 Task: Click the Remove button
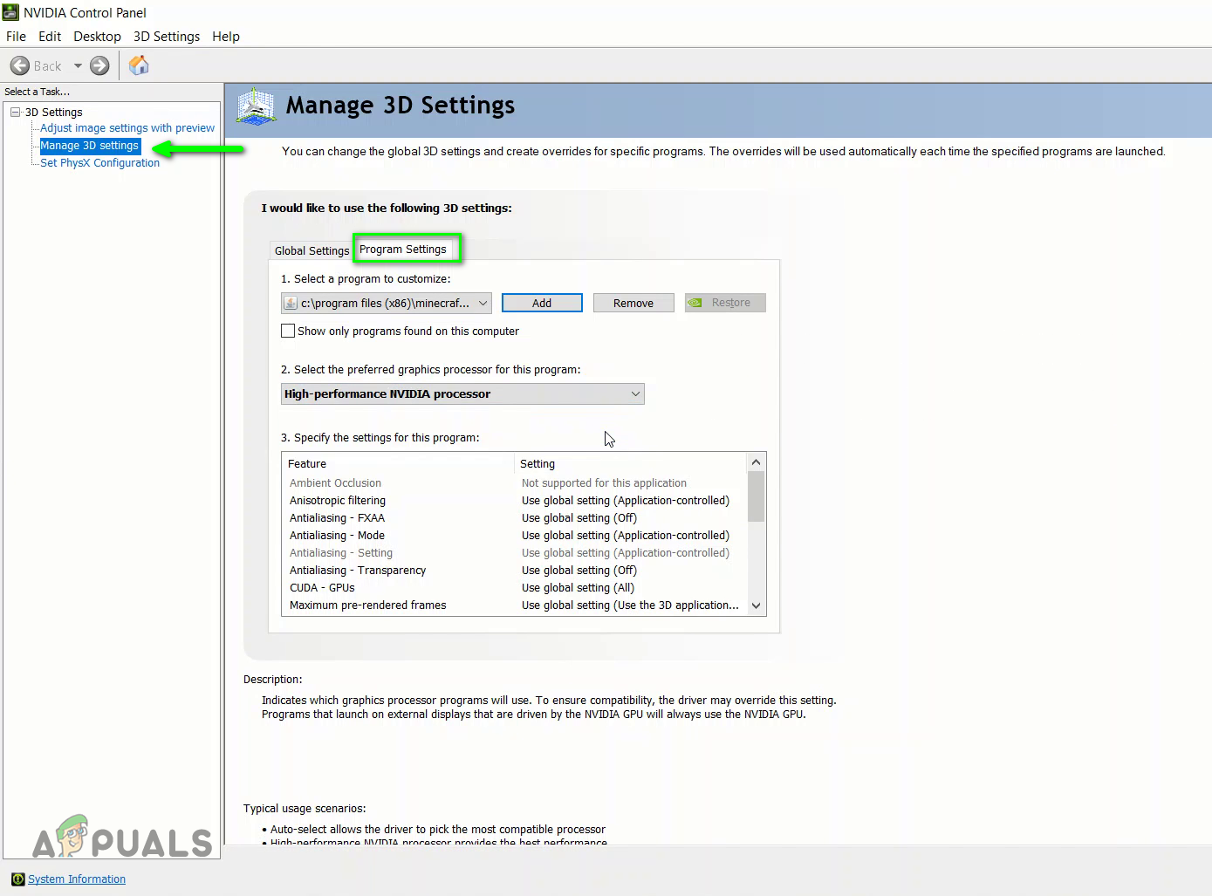[633, 303]
